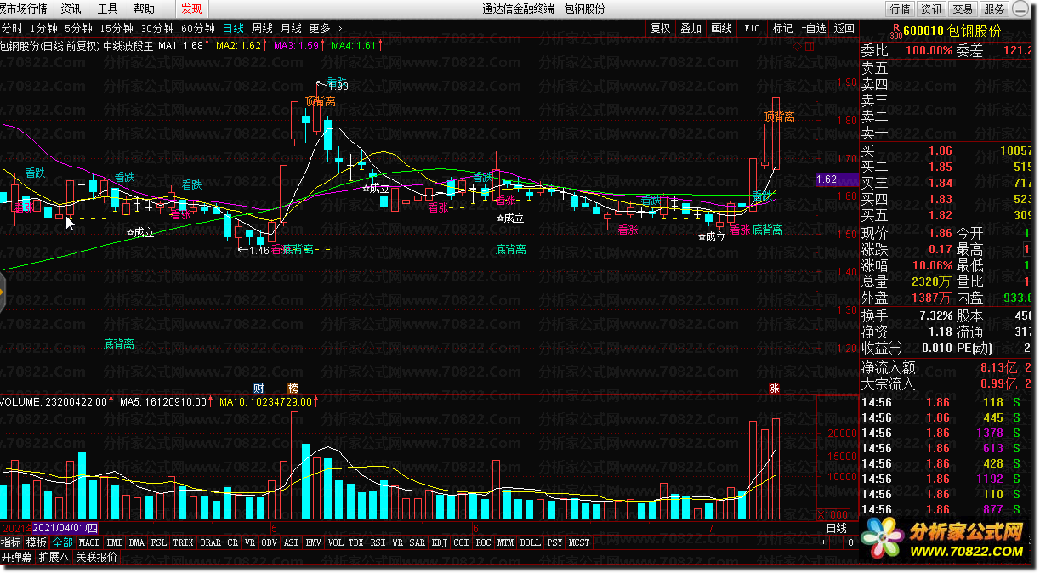This screenshot has width=1040, height=573.
Task: Click the 资讯 button at top right
Action: [x=931, y=9]
